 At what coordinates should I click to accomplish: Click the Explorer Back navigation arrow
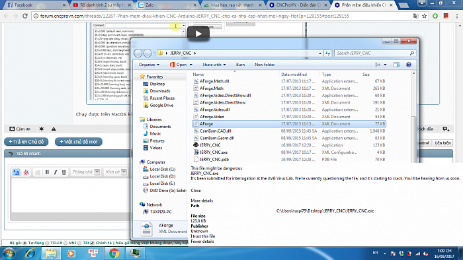(x=138, y=53)
